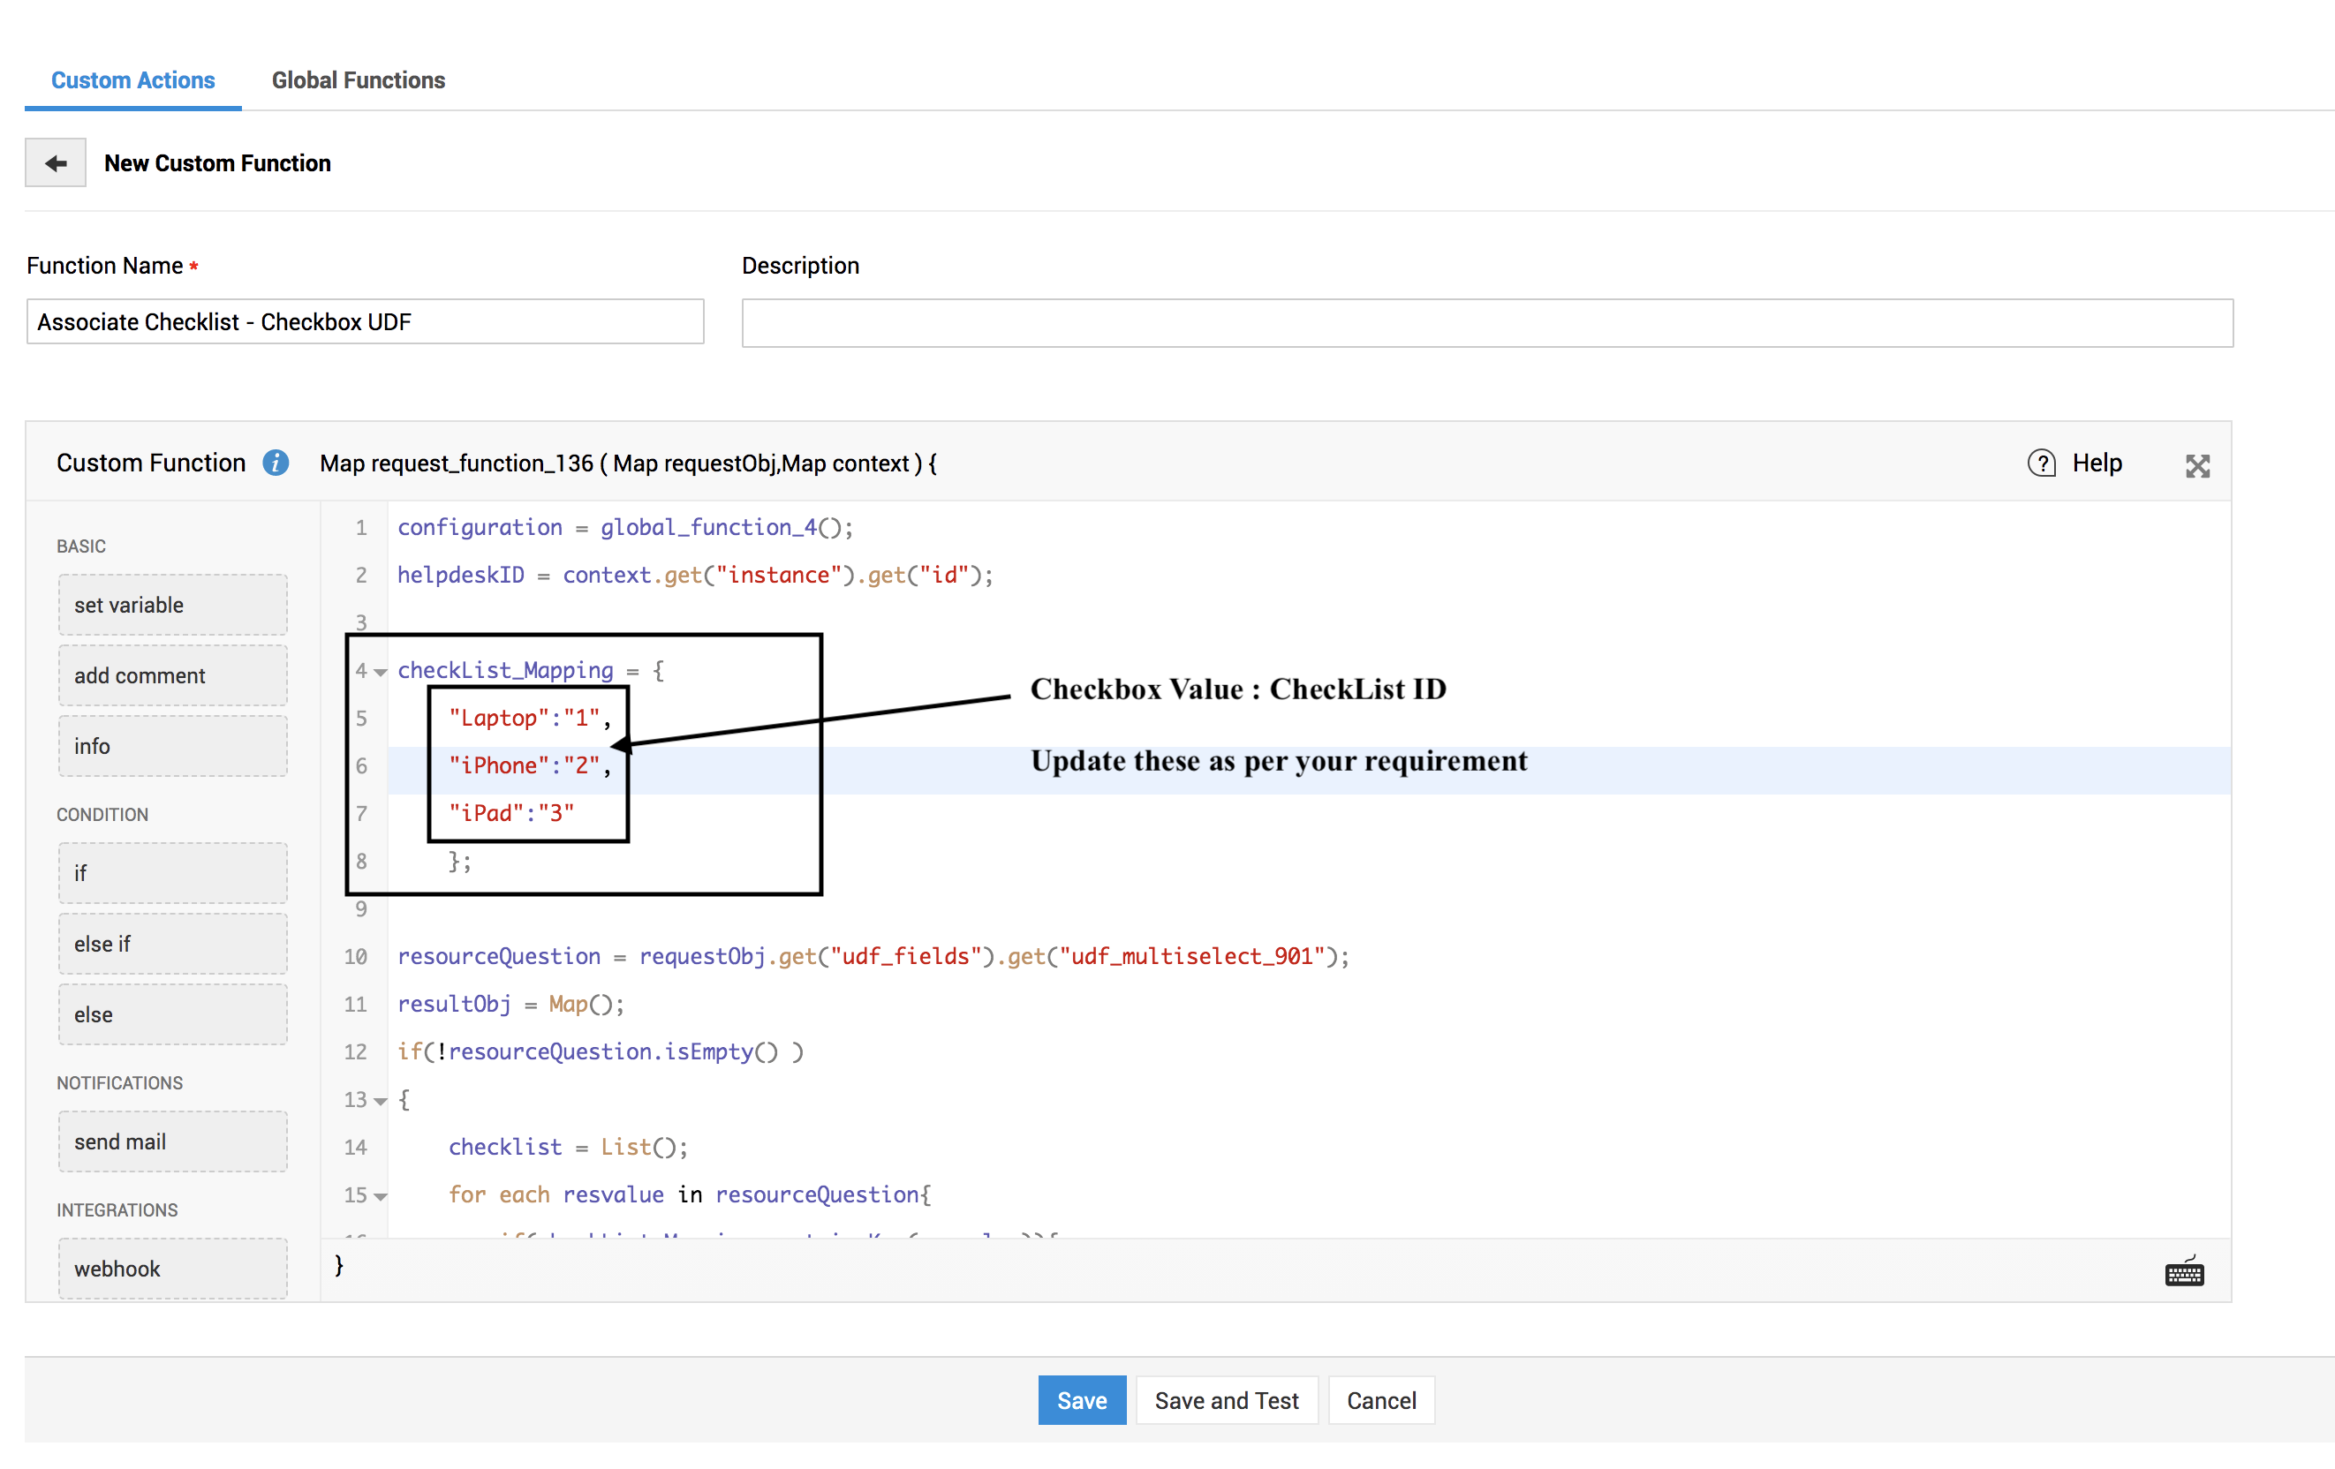The height and width of the screenshot is (1469, 2335).
Task: Pick the send mail notification block
Action: [x=172, y=1141]
